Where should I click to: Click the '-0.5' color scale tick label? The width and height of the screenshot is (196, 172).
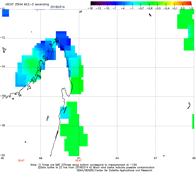click(158, 8)
